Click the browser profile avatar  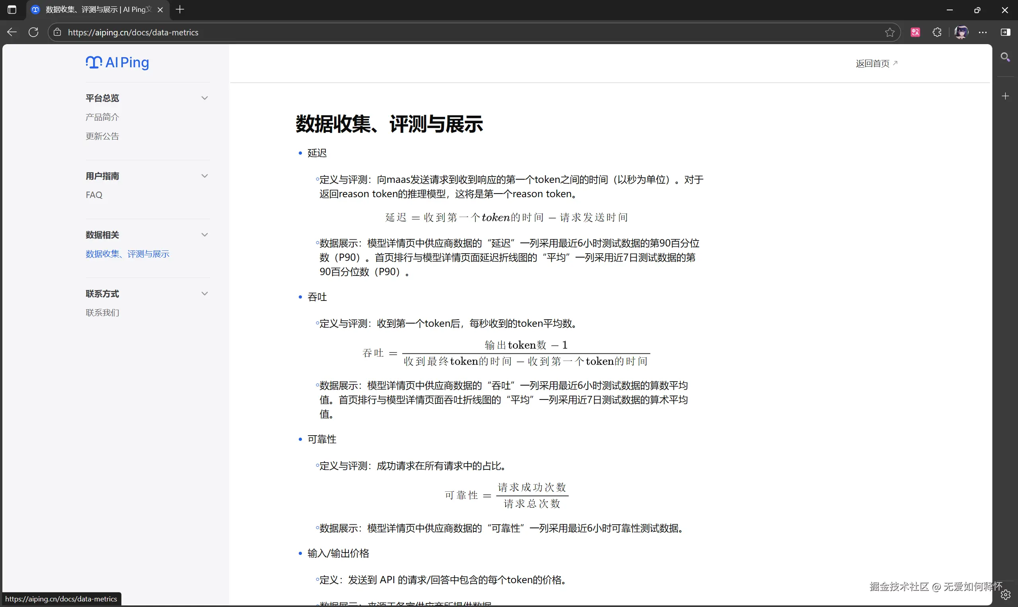961,32
